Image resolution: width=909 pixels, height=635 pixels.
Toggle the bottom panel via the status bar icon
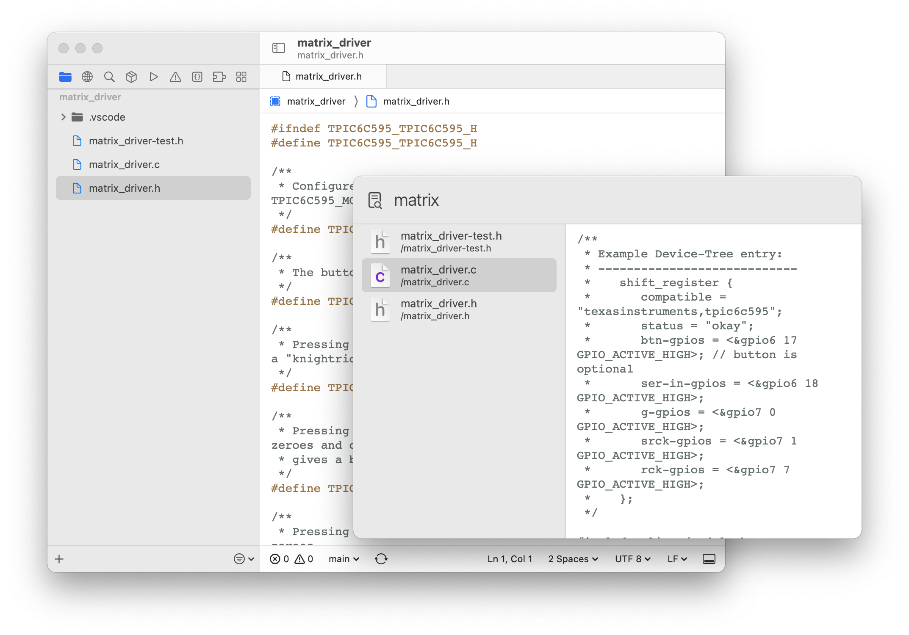click(709, 558)
